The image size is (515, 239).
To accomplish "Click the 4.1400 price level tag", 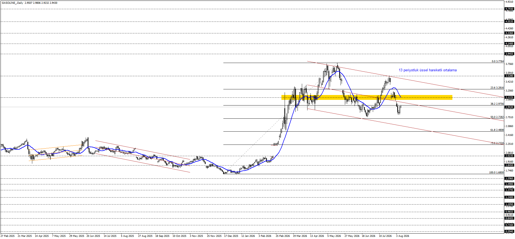I will tap(509, 44).
